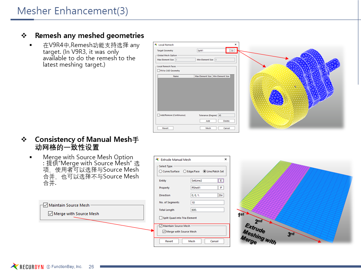This screenshot has height=271, width=361.
Task: Uncheck Merge with Source Mesh in dialog
Action: [164, 232]
